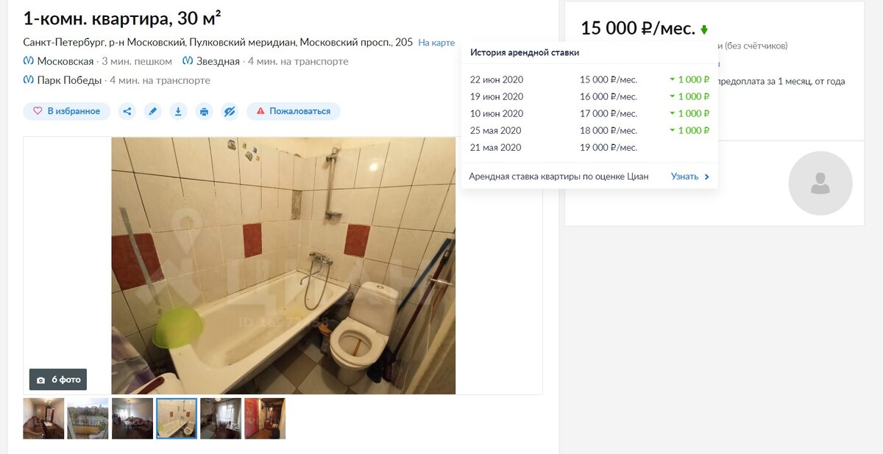
Task: Add listing to favorites with heart button
Action: (67, 111)
